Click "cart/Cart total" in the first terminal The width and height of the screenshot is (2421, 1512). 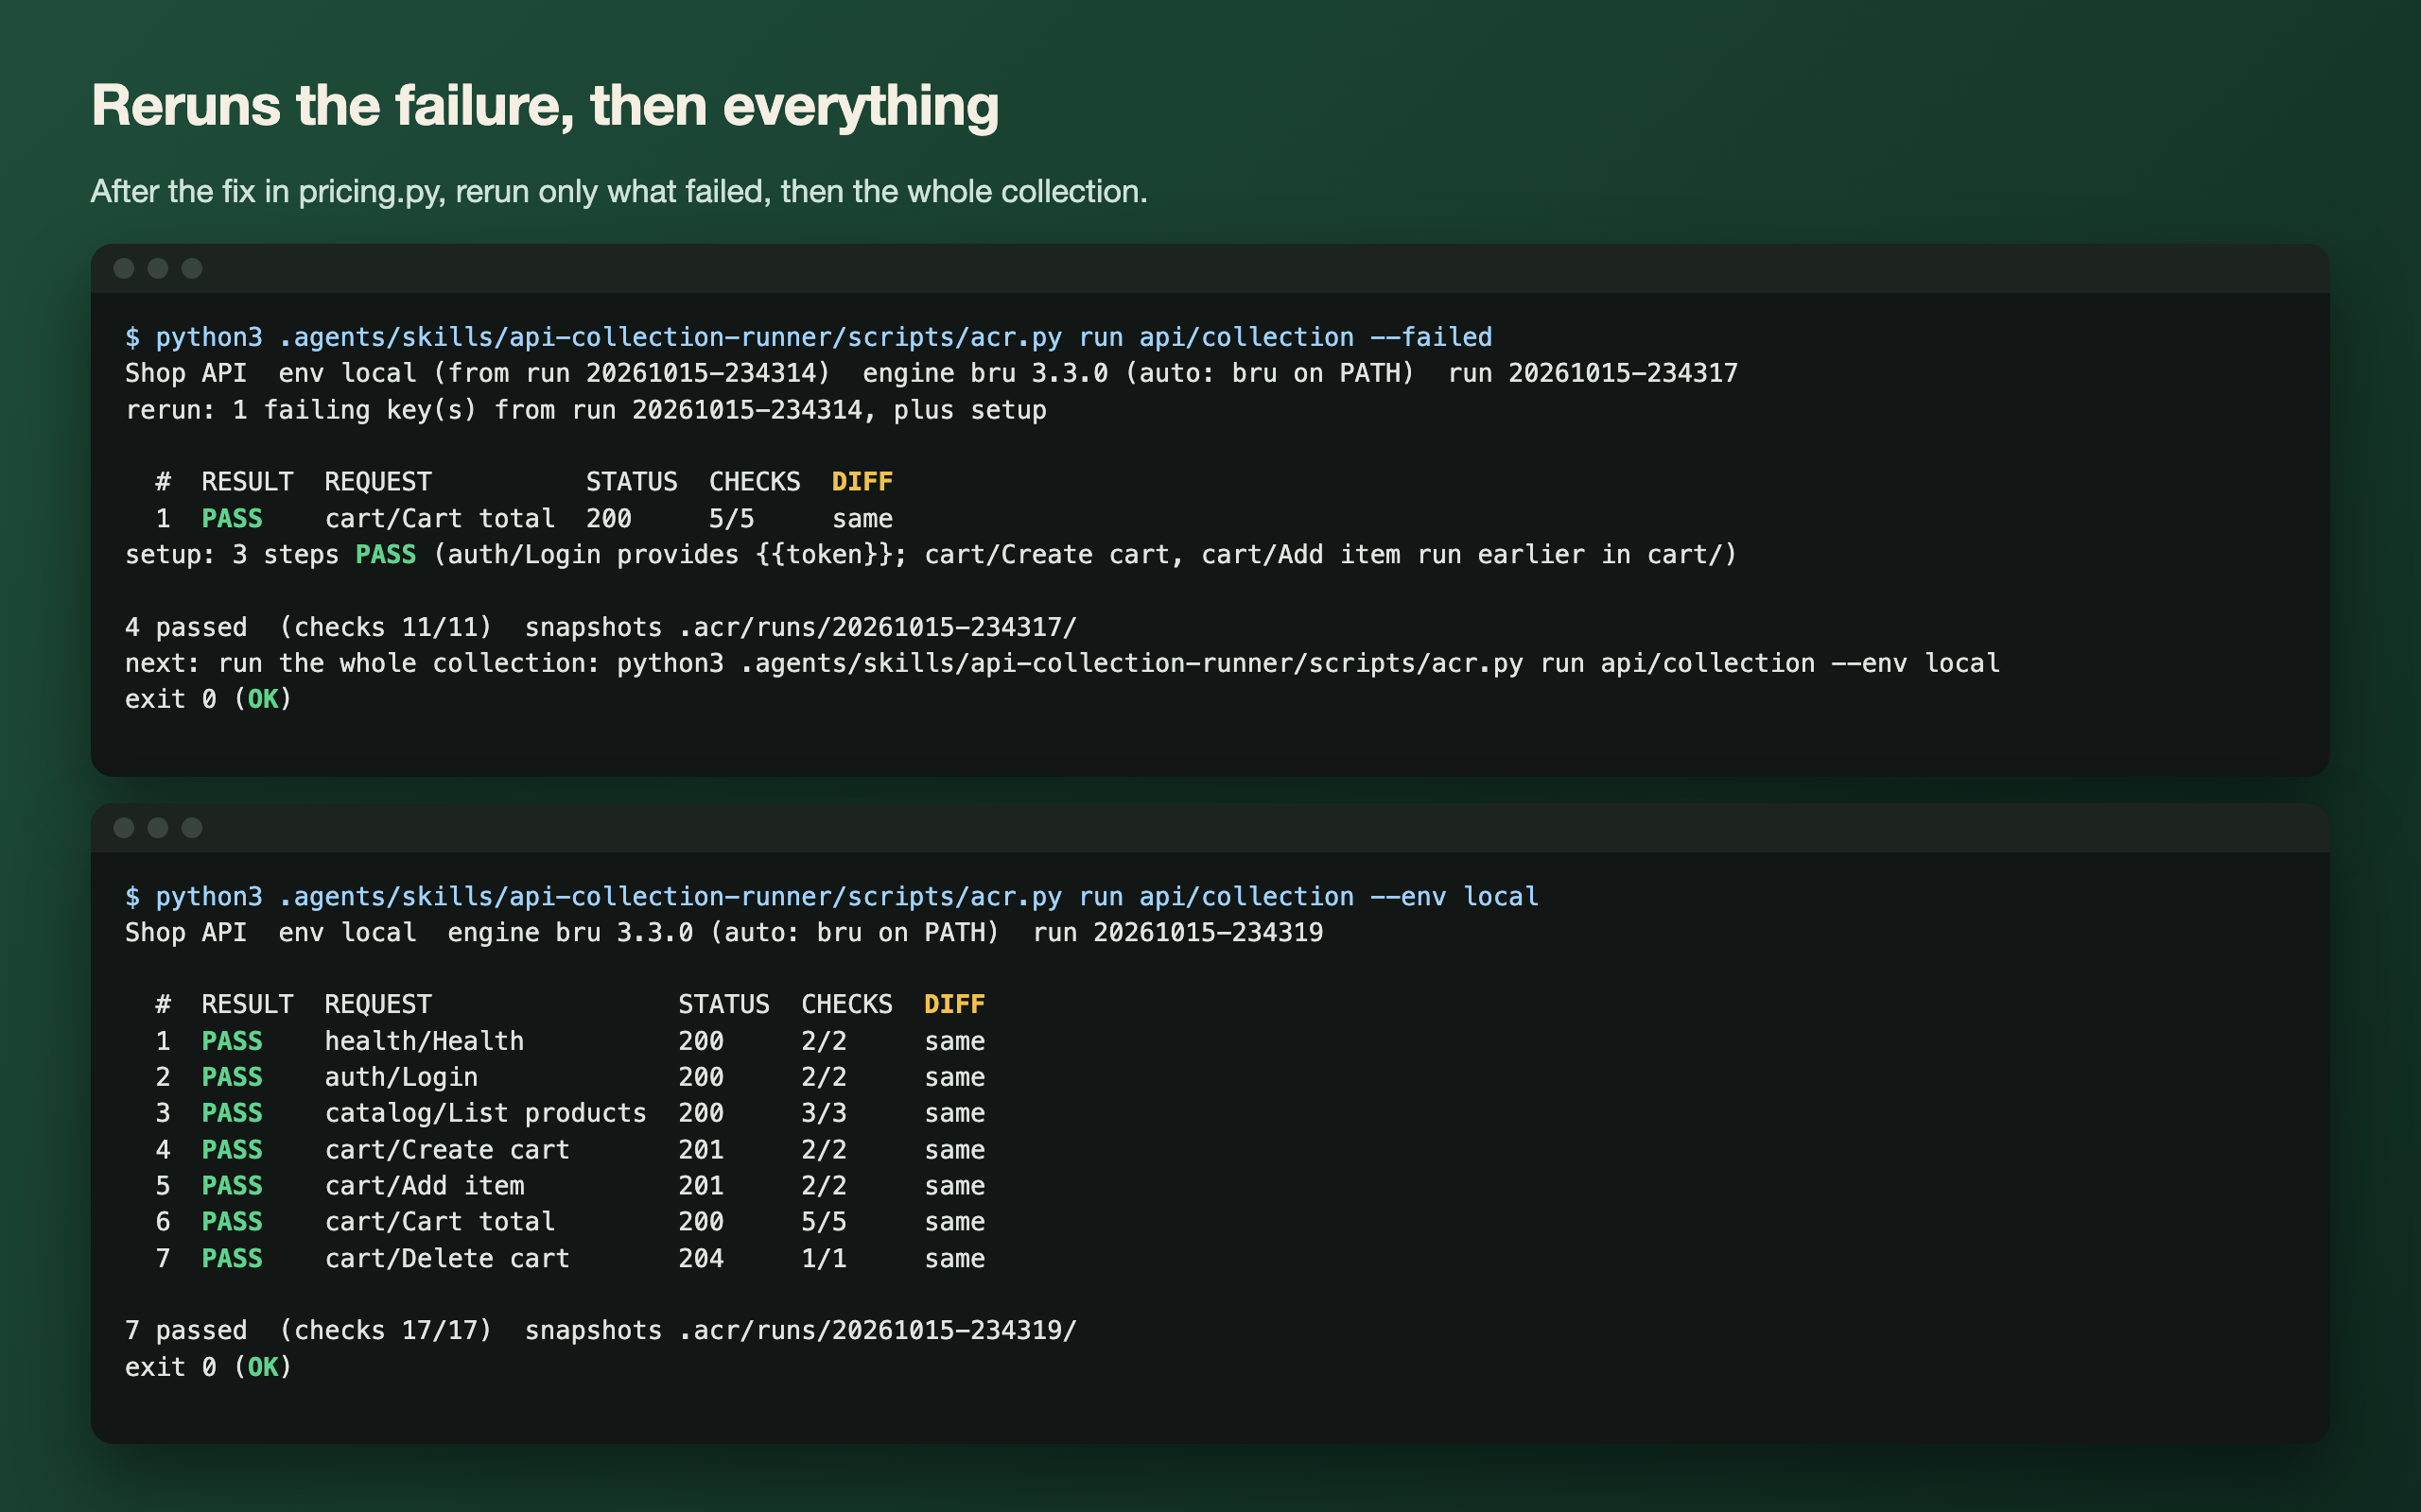coord(439,519)
